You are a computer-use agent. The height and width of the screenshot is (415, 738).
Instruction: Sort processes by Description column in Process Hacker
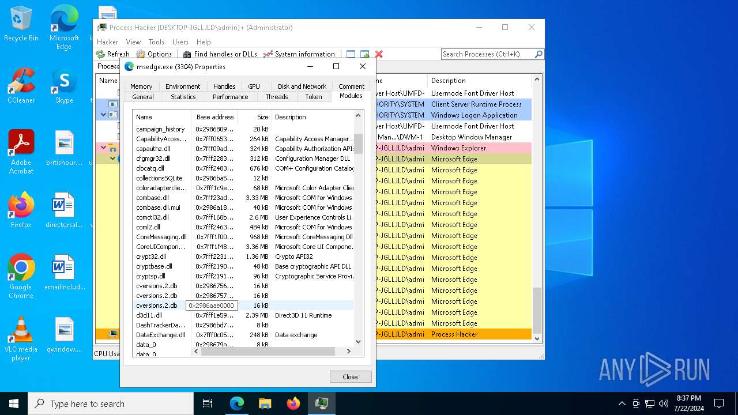click(479, 81)
